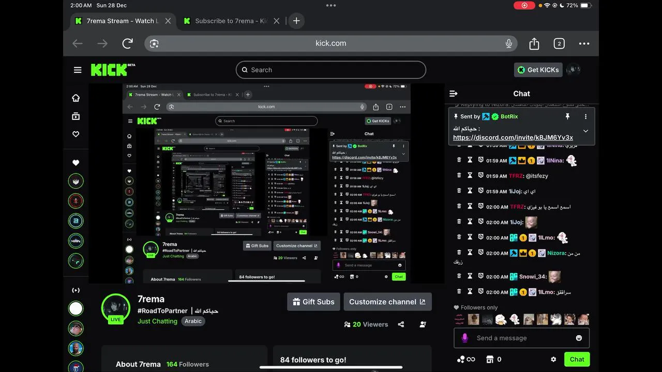Image resolution: width=662 pixels, height=372 pixels.
Task: Ban Nizora using the shield icon
Action: 480,253
